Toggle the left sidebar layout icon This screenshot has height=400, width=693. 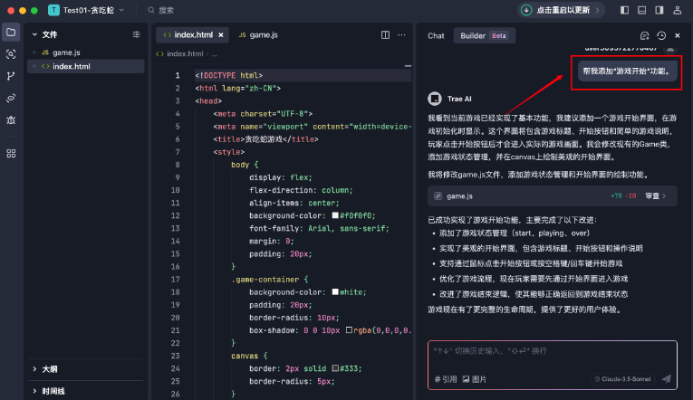pos(624,10)
